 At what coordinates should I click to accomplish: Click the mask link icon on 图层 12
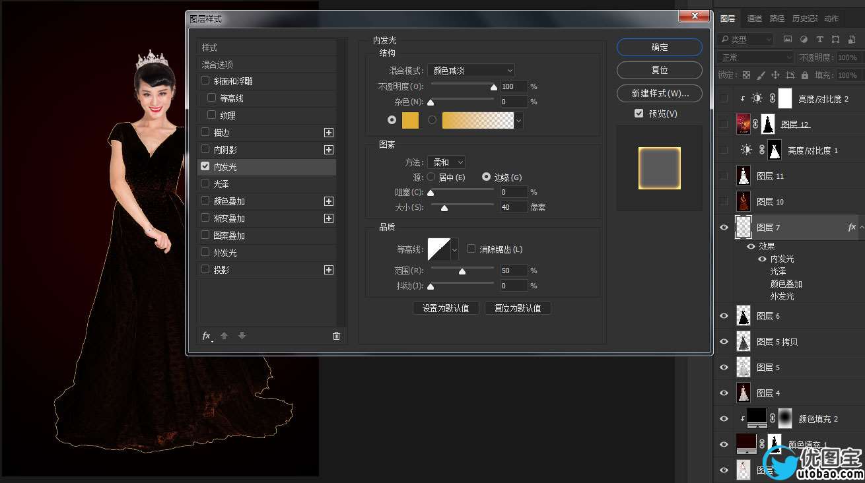tap(755, 124)
